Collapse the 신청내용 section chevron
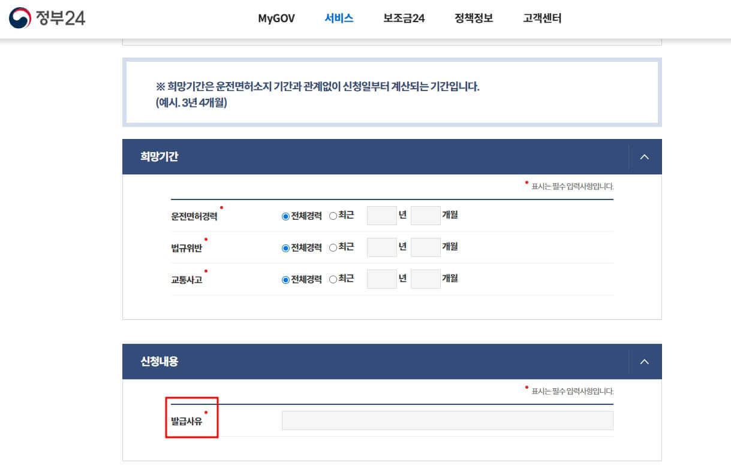 tap(644, 361)
